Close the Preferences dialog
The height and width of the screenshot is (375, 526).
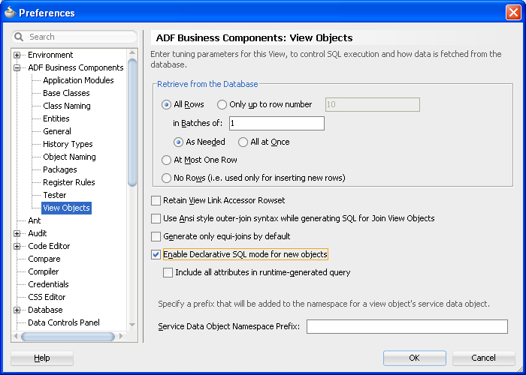(513, 13)
